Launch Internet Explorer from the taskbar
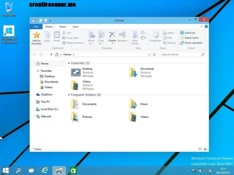Image resolution: width=234 pixels, height=175 pixels. [x=45, y=170]
